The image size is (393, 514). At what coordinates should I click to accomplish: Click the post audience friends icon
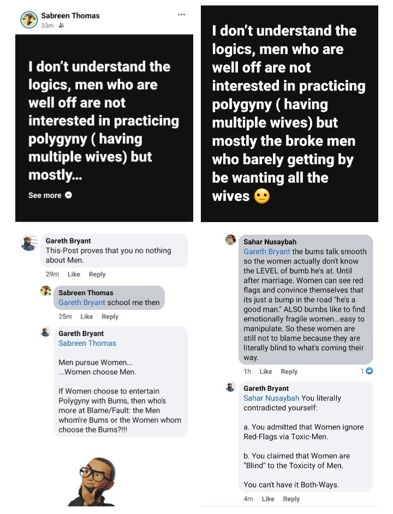tap(61, 26)
